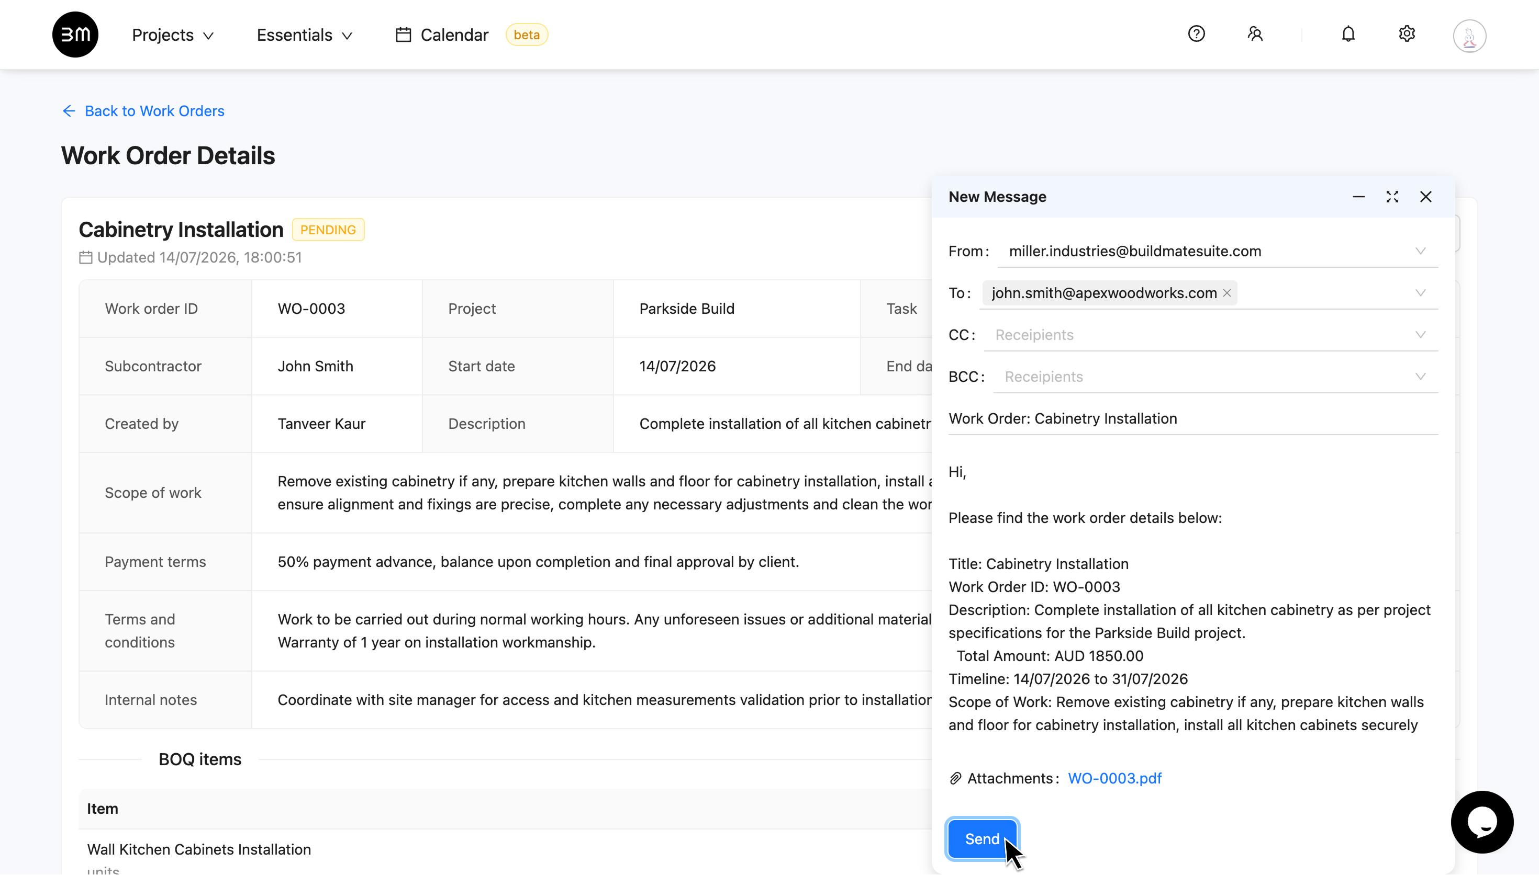
Task: Open the Projects menu
Action: 173,35
